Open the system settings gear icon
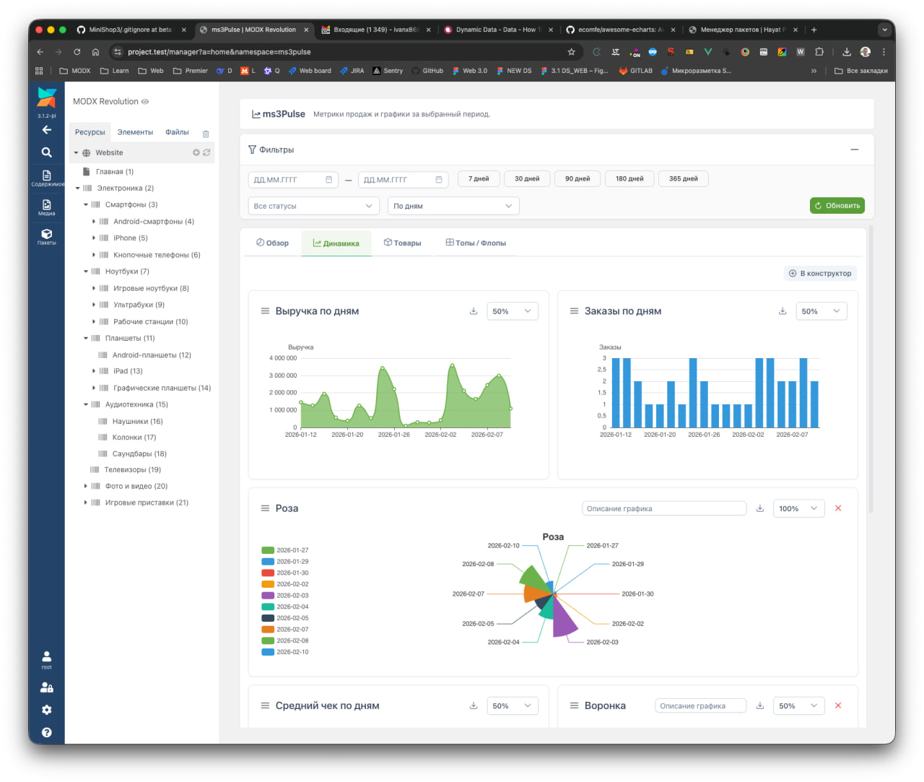Viewport: 924px width, 782px height. click(x=46, y=710)
